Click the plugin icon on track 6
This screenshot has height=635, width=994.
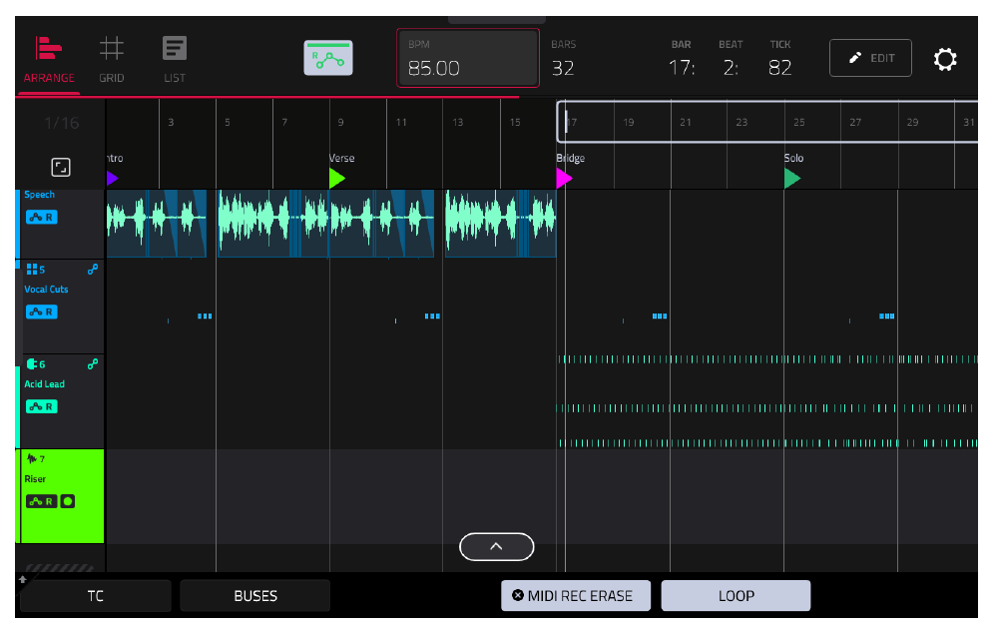click(32, 364)
